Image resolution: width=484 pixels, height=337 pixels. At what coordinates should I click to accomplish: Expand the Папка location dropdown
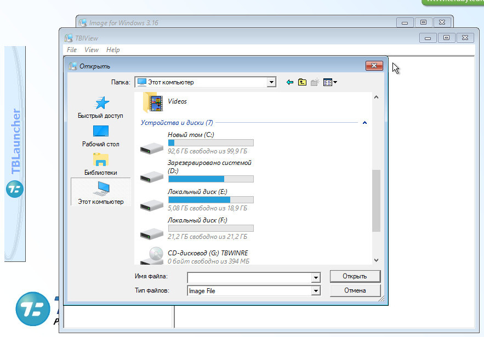[x=271, y=82]
